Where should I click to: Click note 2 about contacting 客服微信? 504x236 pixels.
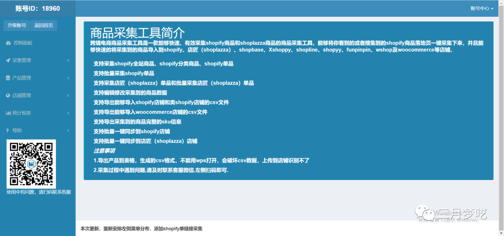(161, 170)
